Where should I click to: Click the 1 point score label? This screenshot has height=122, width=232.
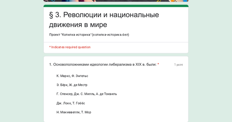pyautogui.click(x=178, y=64)
